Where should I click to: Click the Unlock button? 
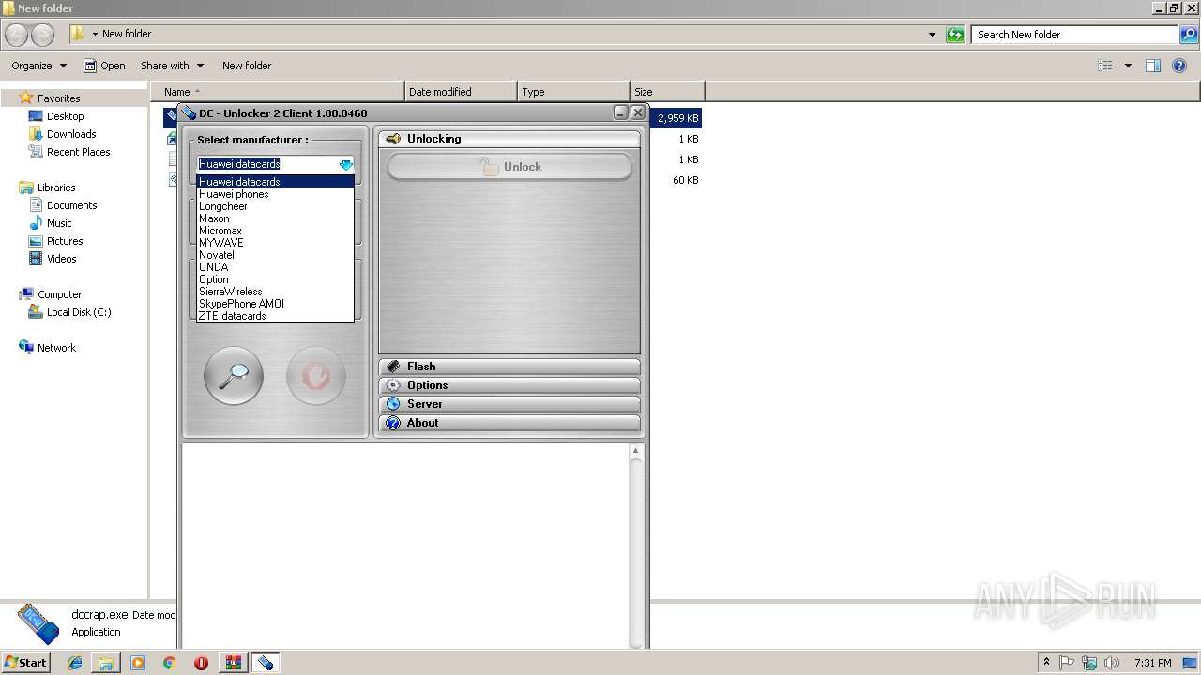pos(509,167)
